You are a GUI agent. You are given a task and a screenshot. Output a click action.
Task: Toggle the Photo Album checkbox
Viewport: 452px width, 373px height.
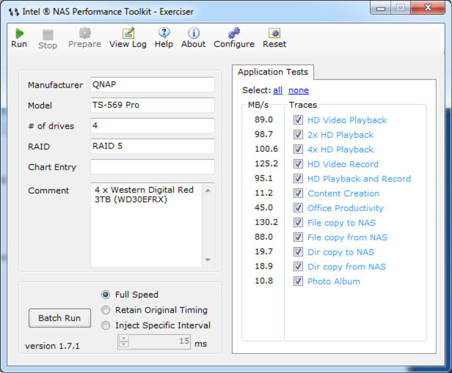(298, 281)
